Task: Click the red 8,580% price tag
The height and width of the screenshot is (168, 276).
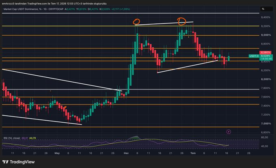Action: pyautogui.click(x=265, y=53)
